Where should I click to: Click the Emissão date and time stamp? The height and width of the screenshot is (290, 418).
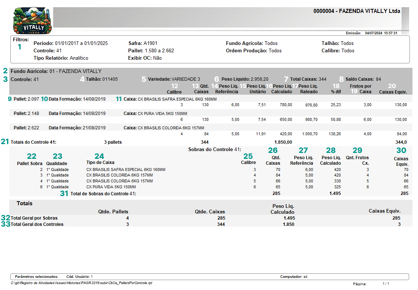381,33
